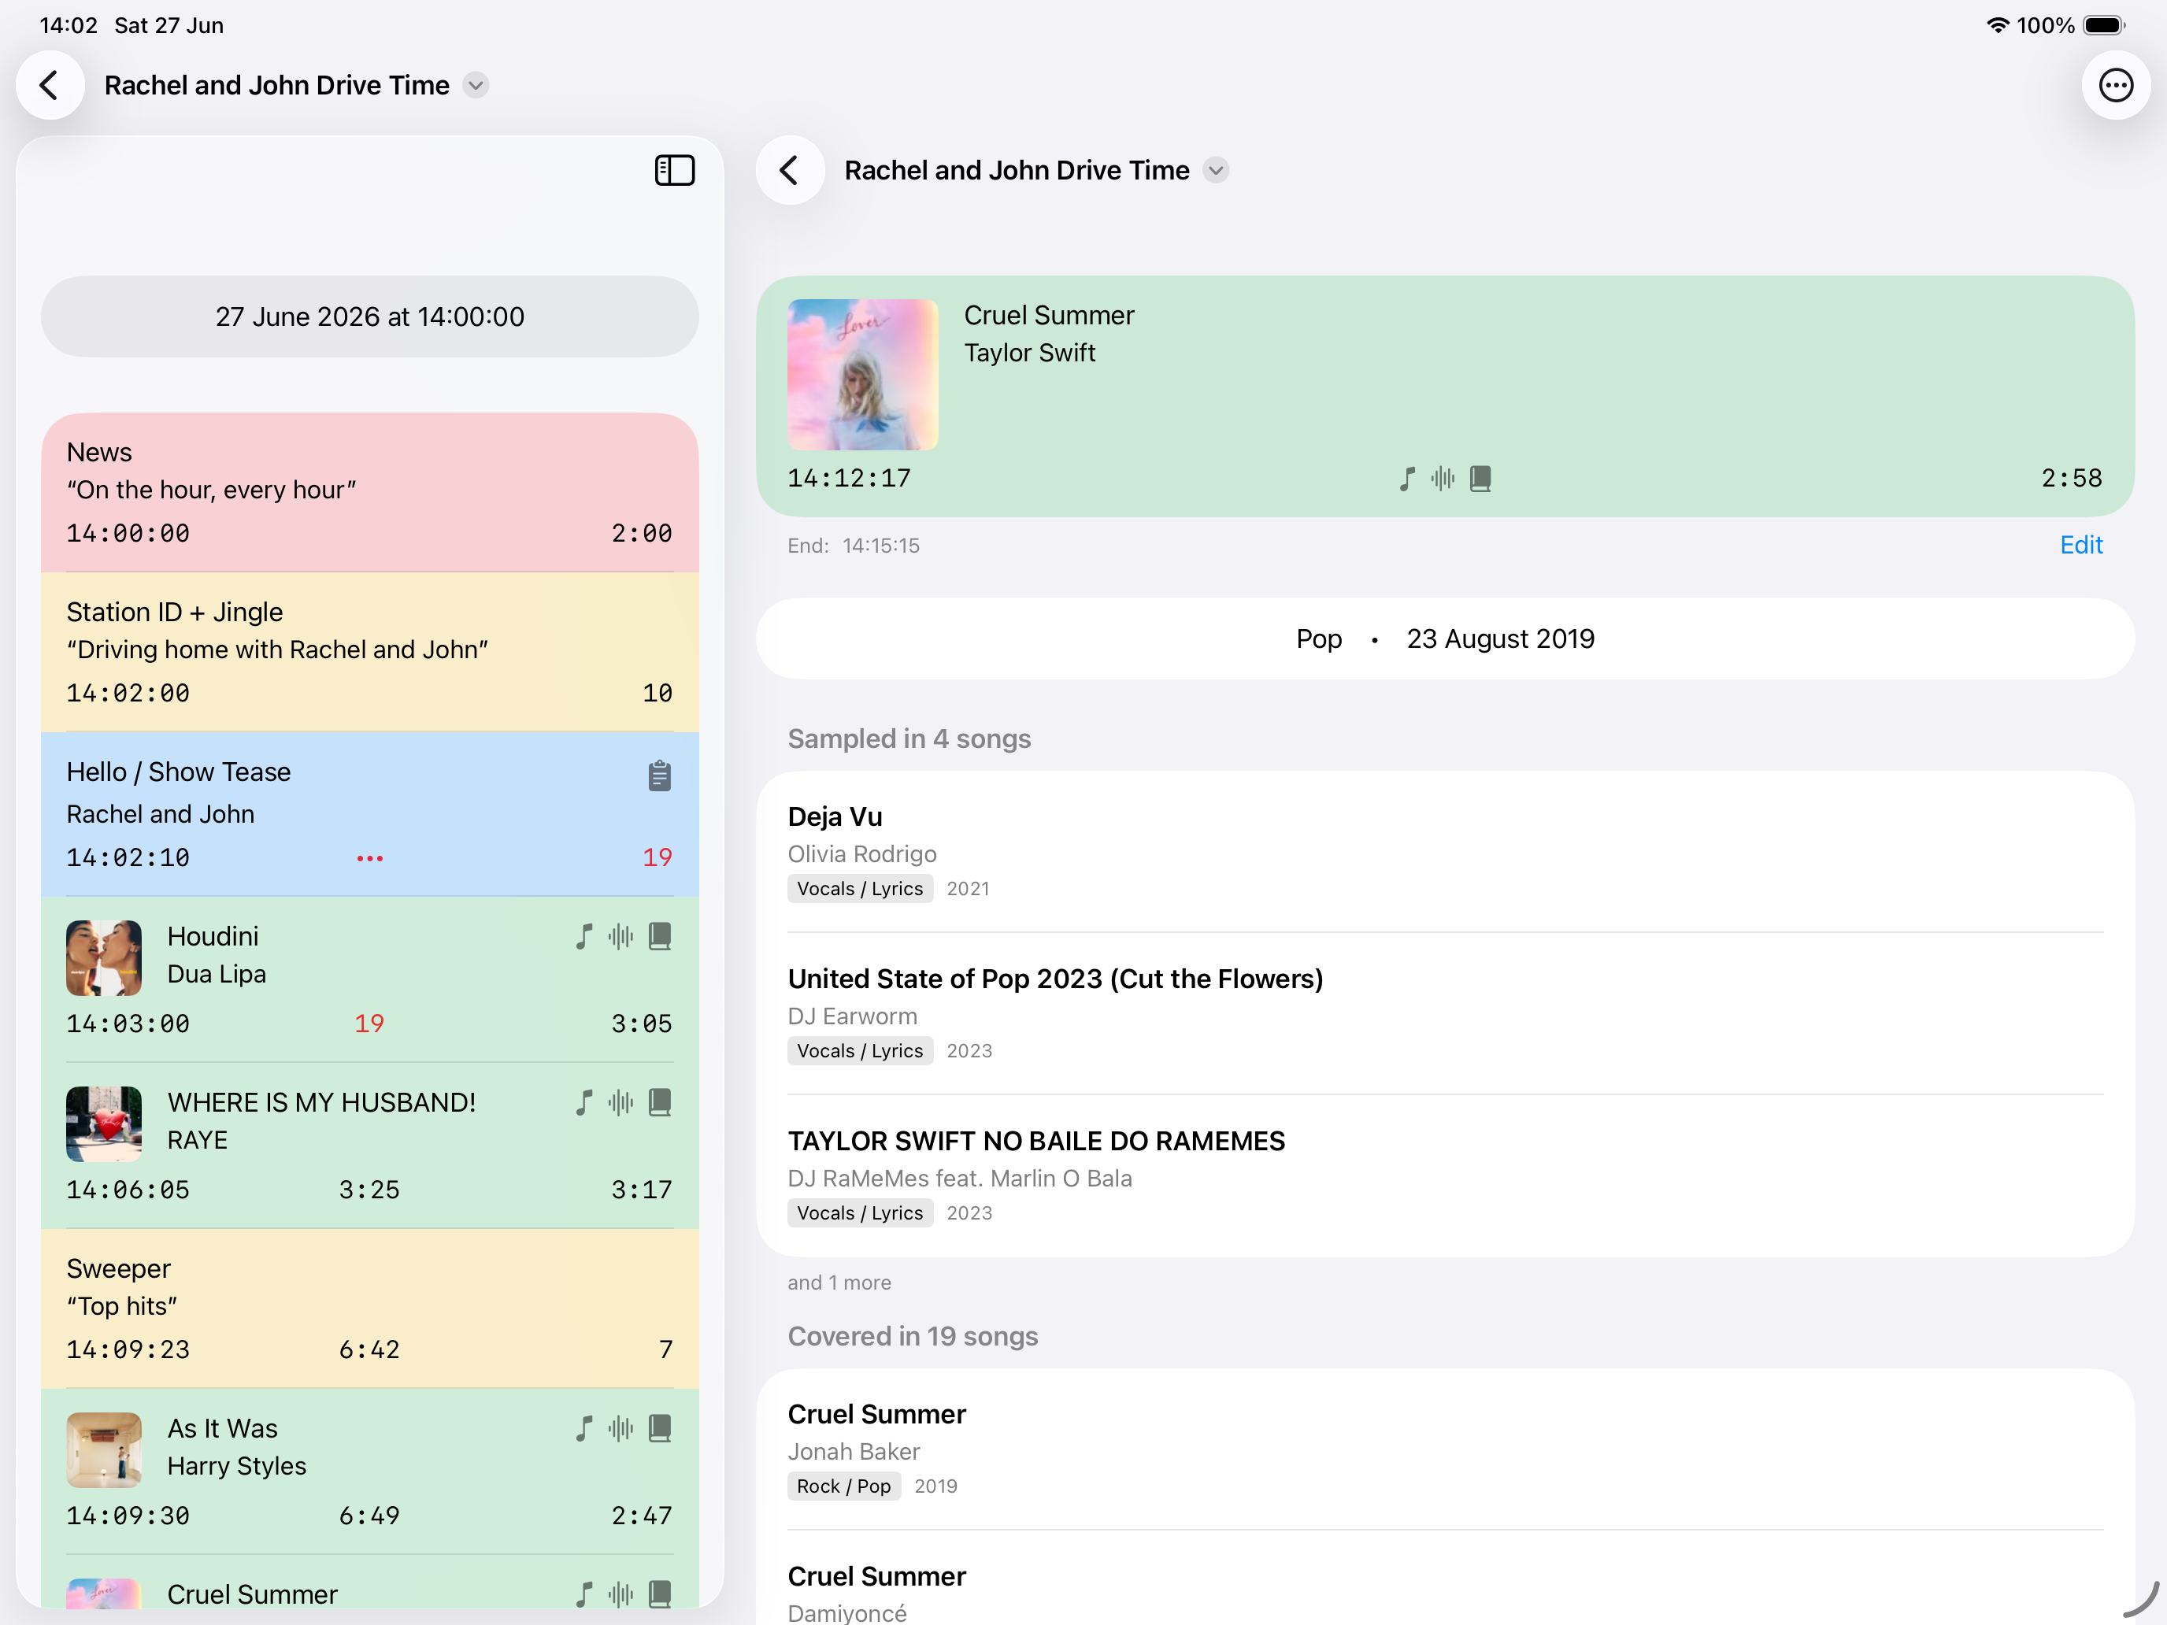Tap the WHERE IS MY HUSBAND! artwork
The height and width of the screenshot is (1625, 2167).
[104, 1124]
